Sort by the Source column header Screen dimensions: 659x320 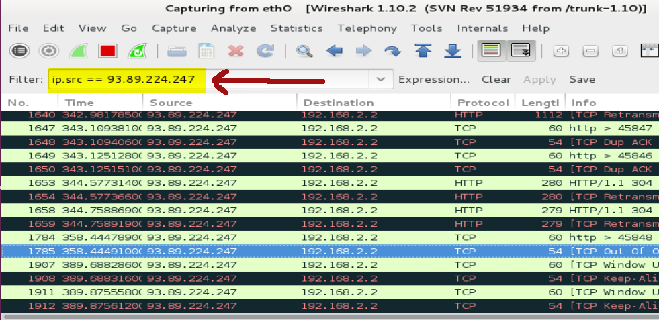tap(220, 103)
